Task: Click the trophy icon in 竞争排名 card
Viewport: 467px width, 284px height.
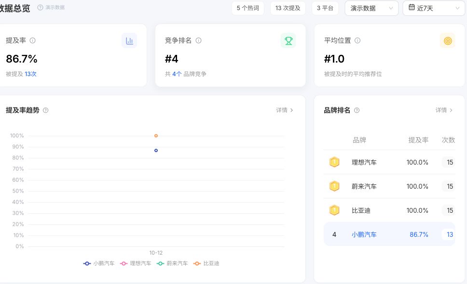Action: pyautogui.click(x=288, y=41)
